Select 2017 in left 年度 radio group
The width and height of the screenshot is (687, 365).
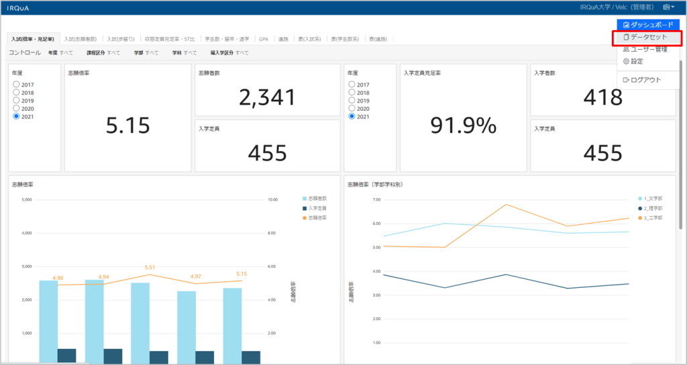[x=16, y=85]
